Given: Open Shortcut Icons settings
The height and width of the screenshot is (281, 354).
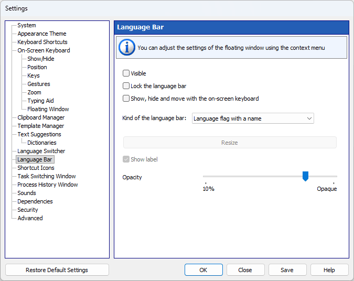Looking at the screenshot, I should point(36,168).
